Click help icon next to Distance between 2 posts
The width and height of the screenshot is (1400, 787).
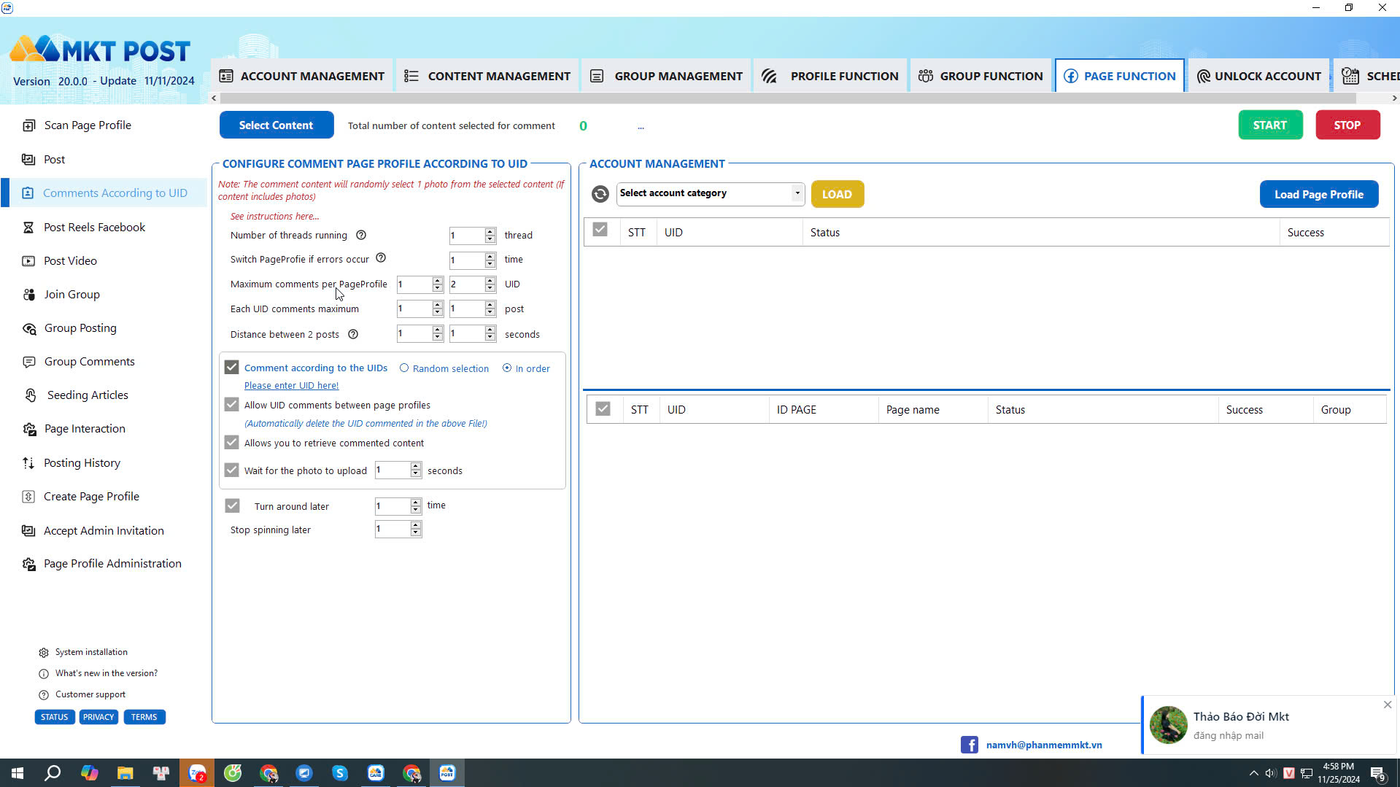click(x=353, y=334)
